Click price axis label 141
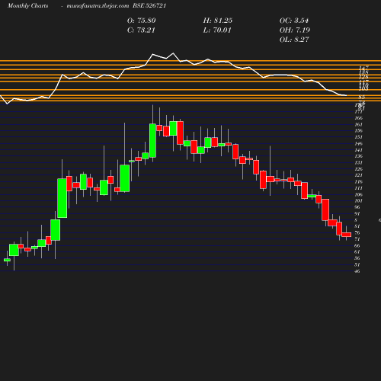The height and width of the screenshot is (381, 381). tap(358, 150)
